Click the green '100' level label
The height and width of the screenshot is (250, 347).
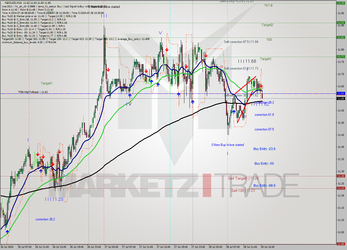tap(269, 40)
